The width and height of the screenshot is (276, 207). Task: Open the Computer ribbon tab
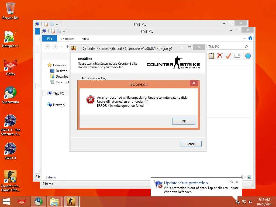(67, 39)
